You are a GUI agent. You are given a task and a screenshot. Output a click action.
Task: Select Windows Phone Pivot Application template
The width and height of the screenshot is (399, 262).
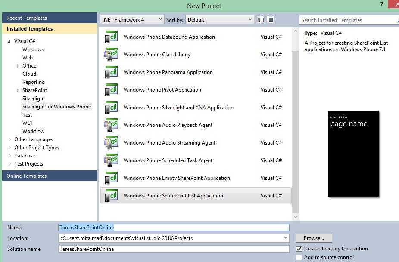click(x=196, y=90)
